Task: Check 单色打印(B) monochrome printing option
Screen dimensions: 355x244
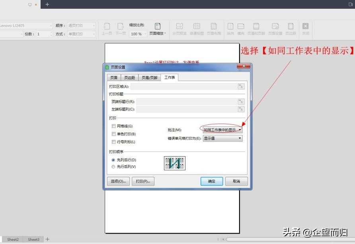Action: [113, 134]
